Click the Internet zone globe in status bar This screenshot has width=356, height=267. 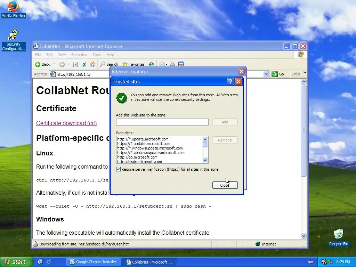pos(258,244)
